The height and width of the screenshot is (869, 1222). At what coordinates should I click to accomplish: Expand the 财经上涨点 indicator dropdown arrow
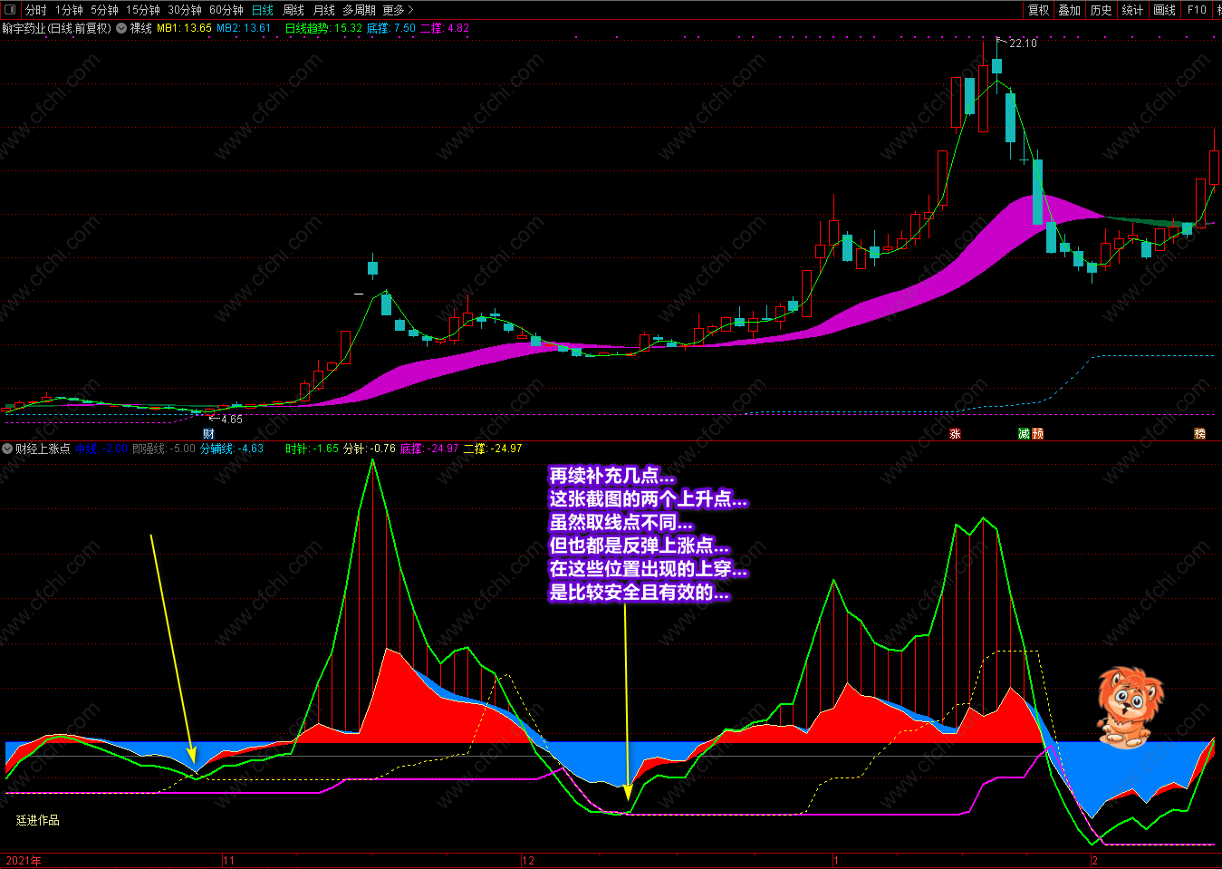[7, 449]
